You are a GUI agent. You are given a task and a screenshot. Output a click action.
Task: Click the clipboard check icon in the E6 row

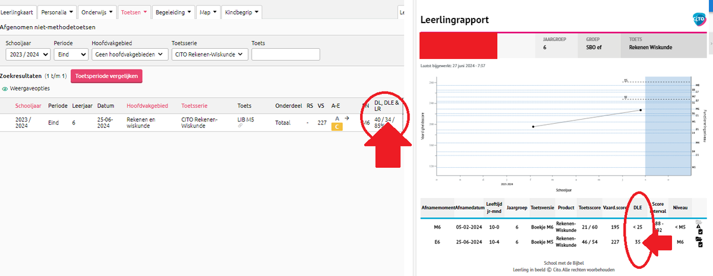(x=701, y=244)
